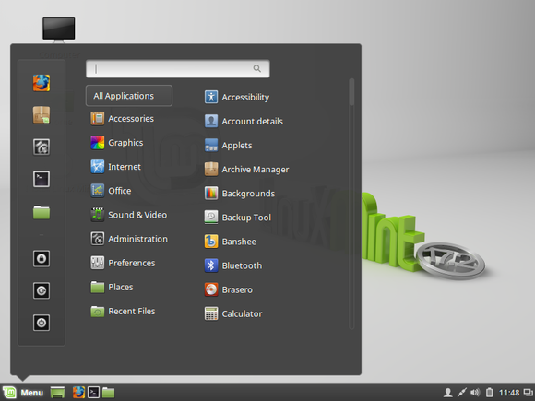Open Backgrounds settings
Image resolution: width=535 pixels, height=401 pixels.
pos(240,194)
